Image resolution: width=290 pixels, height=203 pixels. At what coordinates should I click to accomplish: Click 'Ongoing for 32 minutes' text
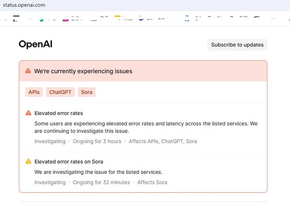pos(101,182)
